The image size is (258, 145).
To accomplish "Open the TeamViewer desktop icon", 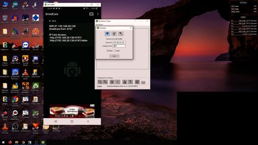I will 25,46.
